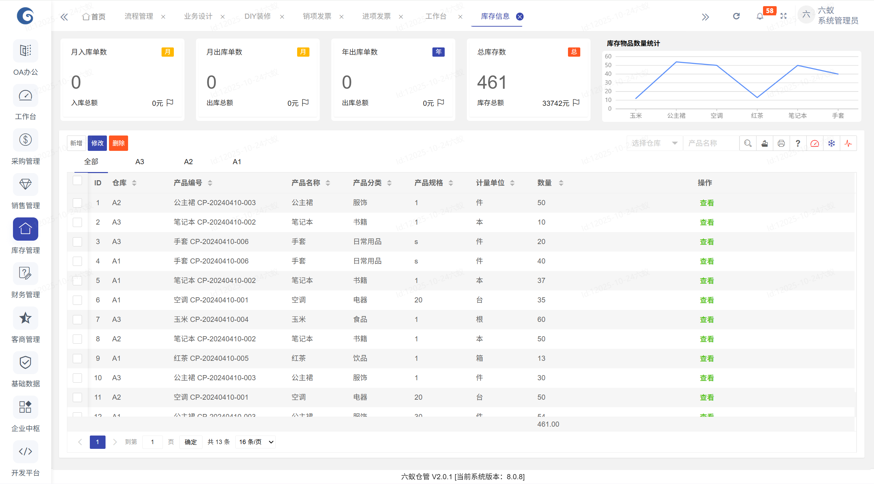
Task: Click the refresh icon in top bar
Action: (736, 16)
